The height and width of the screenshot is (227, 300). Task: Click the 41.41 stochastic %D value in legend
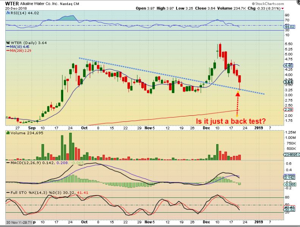tap(83, 193)
